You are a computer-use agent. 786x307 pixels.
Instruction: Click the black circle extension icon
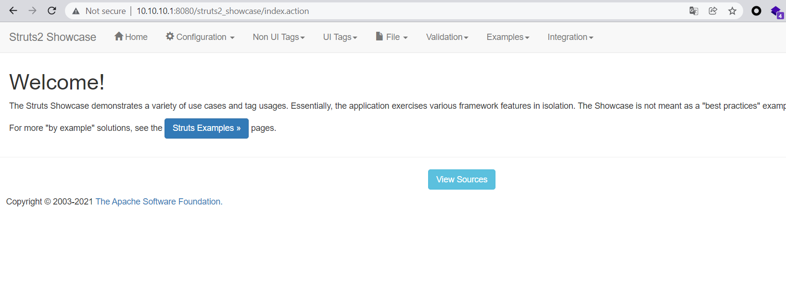coord(756,11)
